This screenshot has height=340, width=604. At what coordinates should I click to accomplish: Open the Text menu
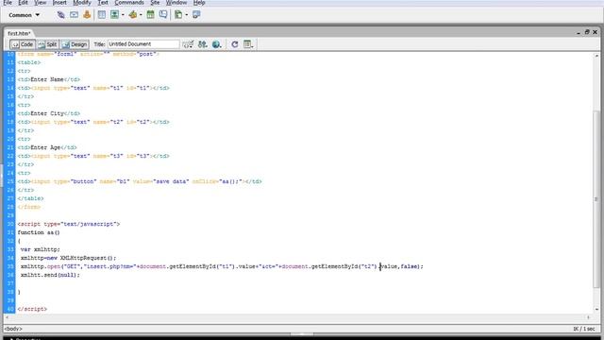click(x=103, y=3)
